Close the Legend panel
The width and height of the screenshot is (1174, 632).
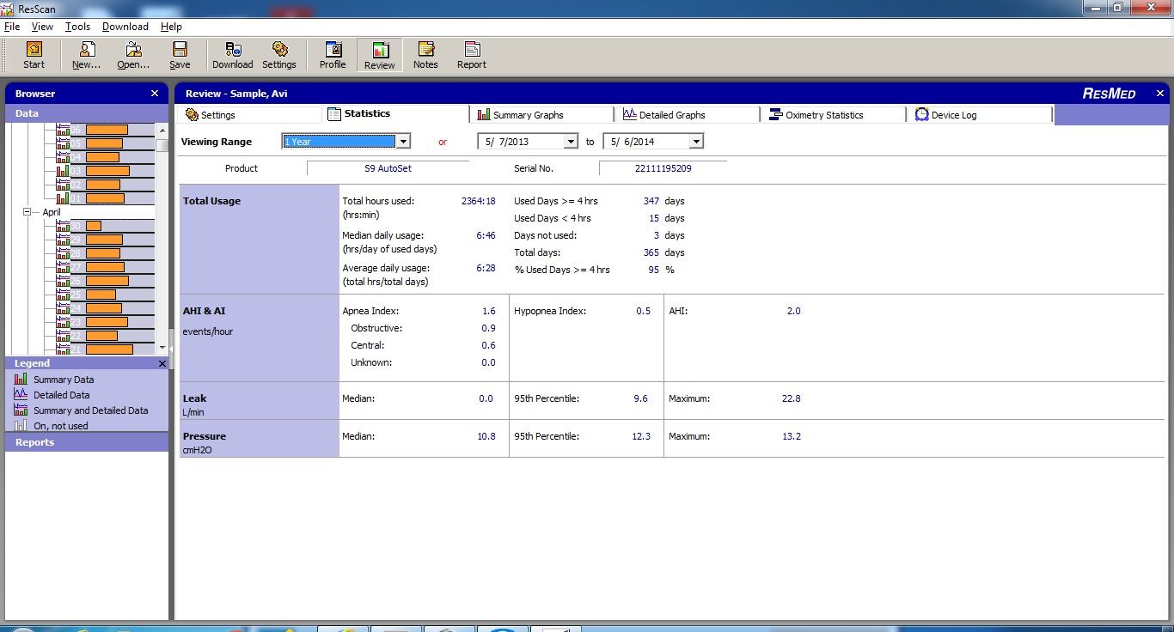click(162, 363)
